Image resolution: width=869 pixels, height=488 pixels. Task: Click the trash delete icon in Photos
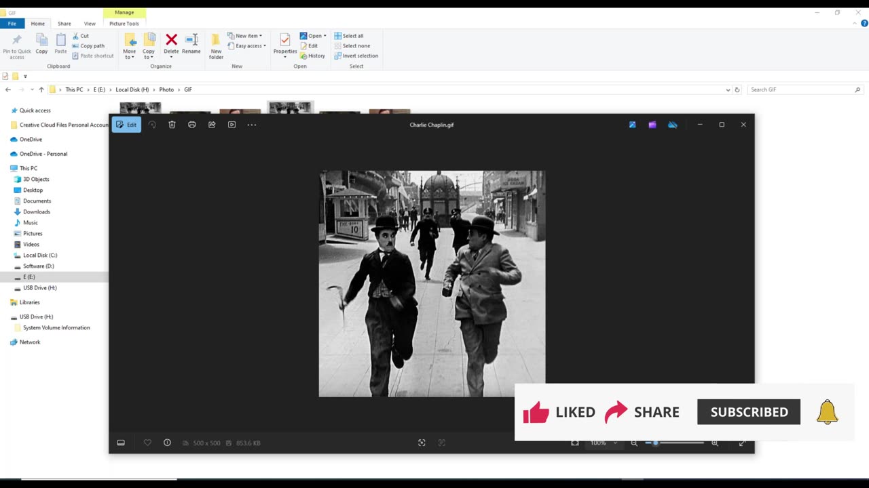point(172,125)
